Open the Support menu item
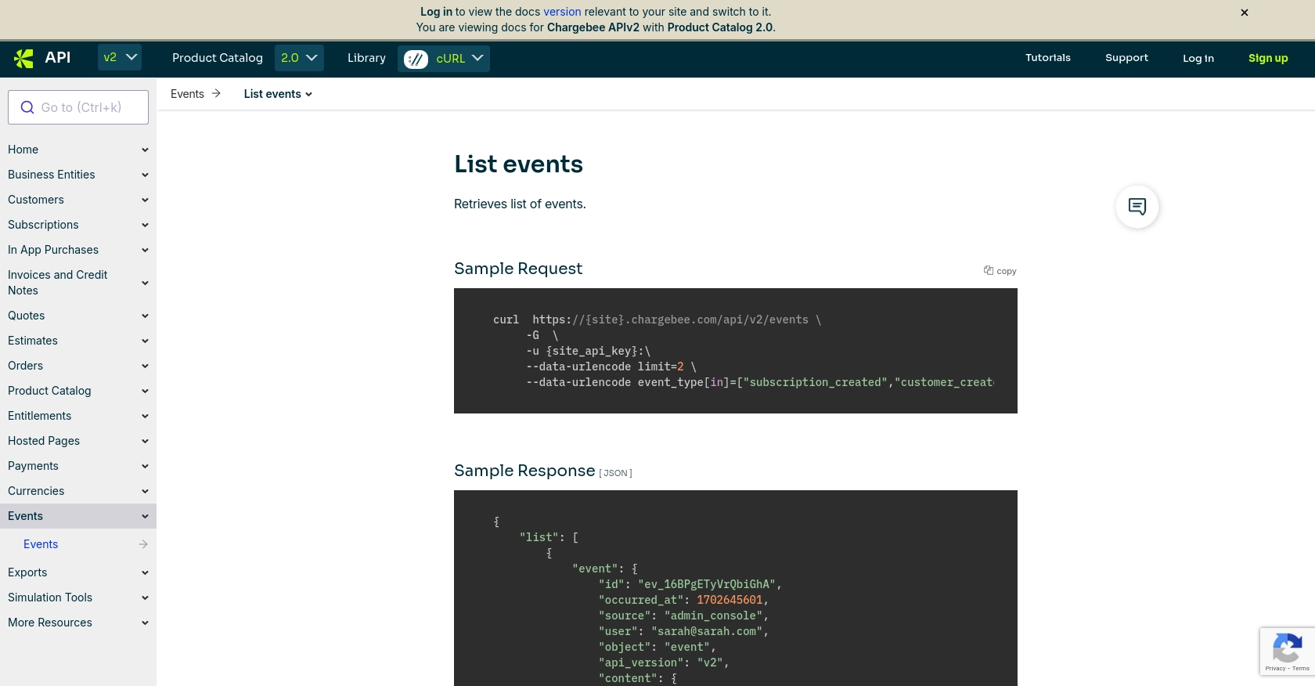This screenshot has height=686, width=1315. tap(1126, 58)
